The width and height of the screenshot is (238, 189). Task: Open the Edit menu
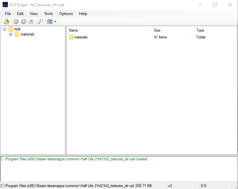20,14
